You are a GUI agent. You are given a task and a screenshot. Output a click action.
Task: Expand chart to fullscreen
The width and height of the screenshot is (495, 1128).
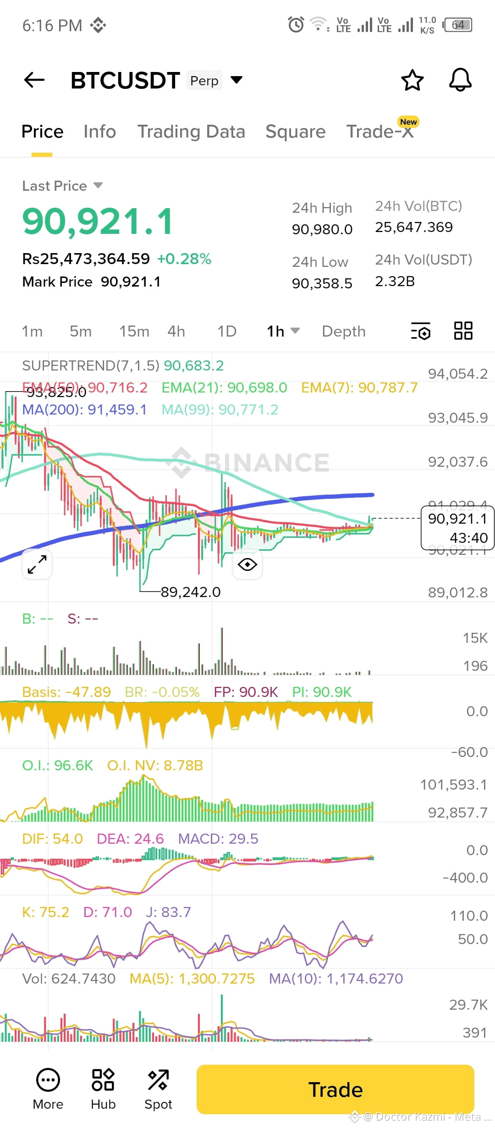37,564
